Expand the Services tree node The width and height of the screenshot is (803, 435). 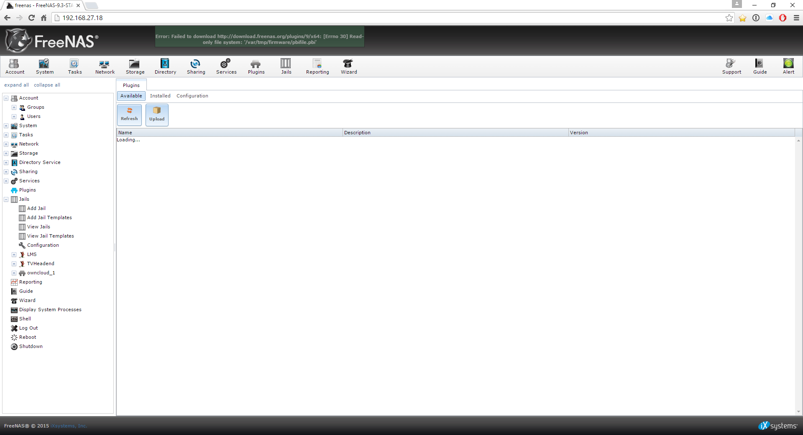click(x=6, y=181)
